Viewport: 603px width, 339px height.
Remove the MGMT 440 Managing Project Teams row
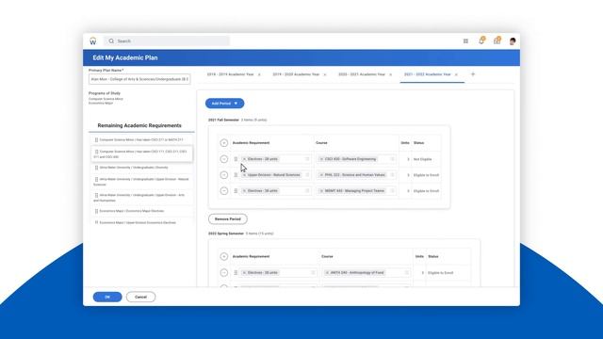pyautogui.click(x=224, y=190)
